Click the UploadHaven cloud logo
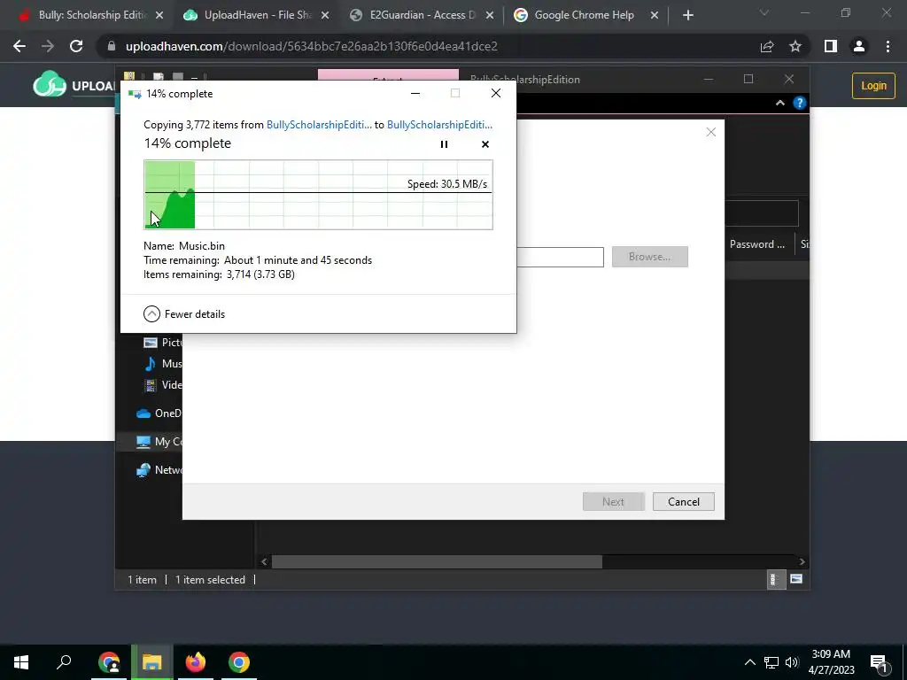This screenshot has width=907, height=680. (x=50, y=85)
